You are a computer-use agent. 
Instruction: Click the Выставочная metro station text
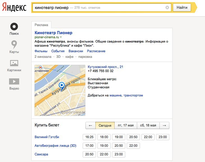tap(98, 83)
